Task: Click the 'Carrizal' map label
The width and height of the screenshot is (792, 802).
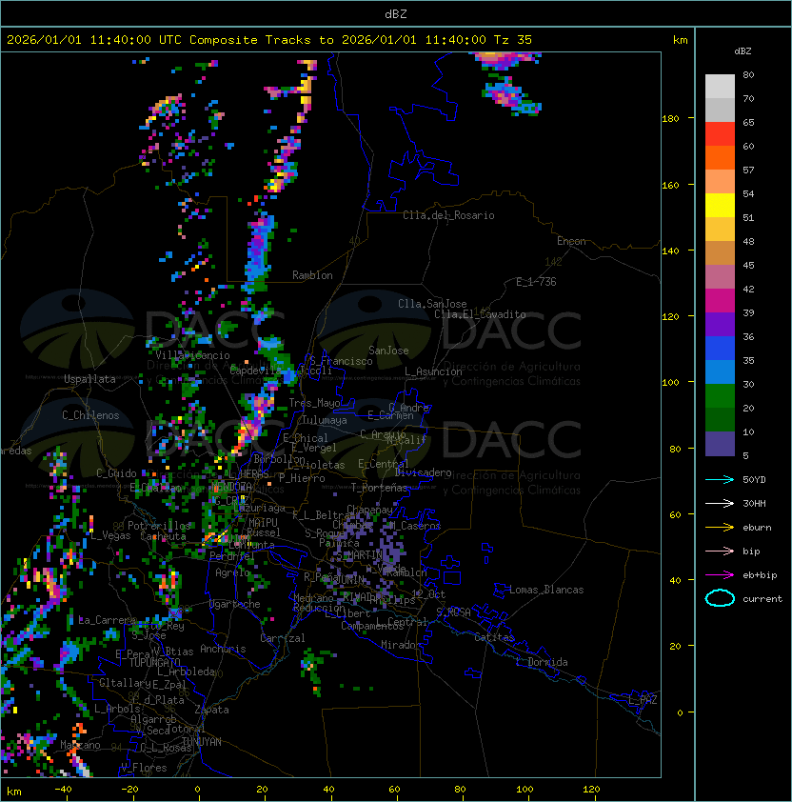Action: (283, 638)
